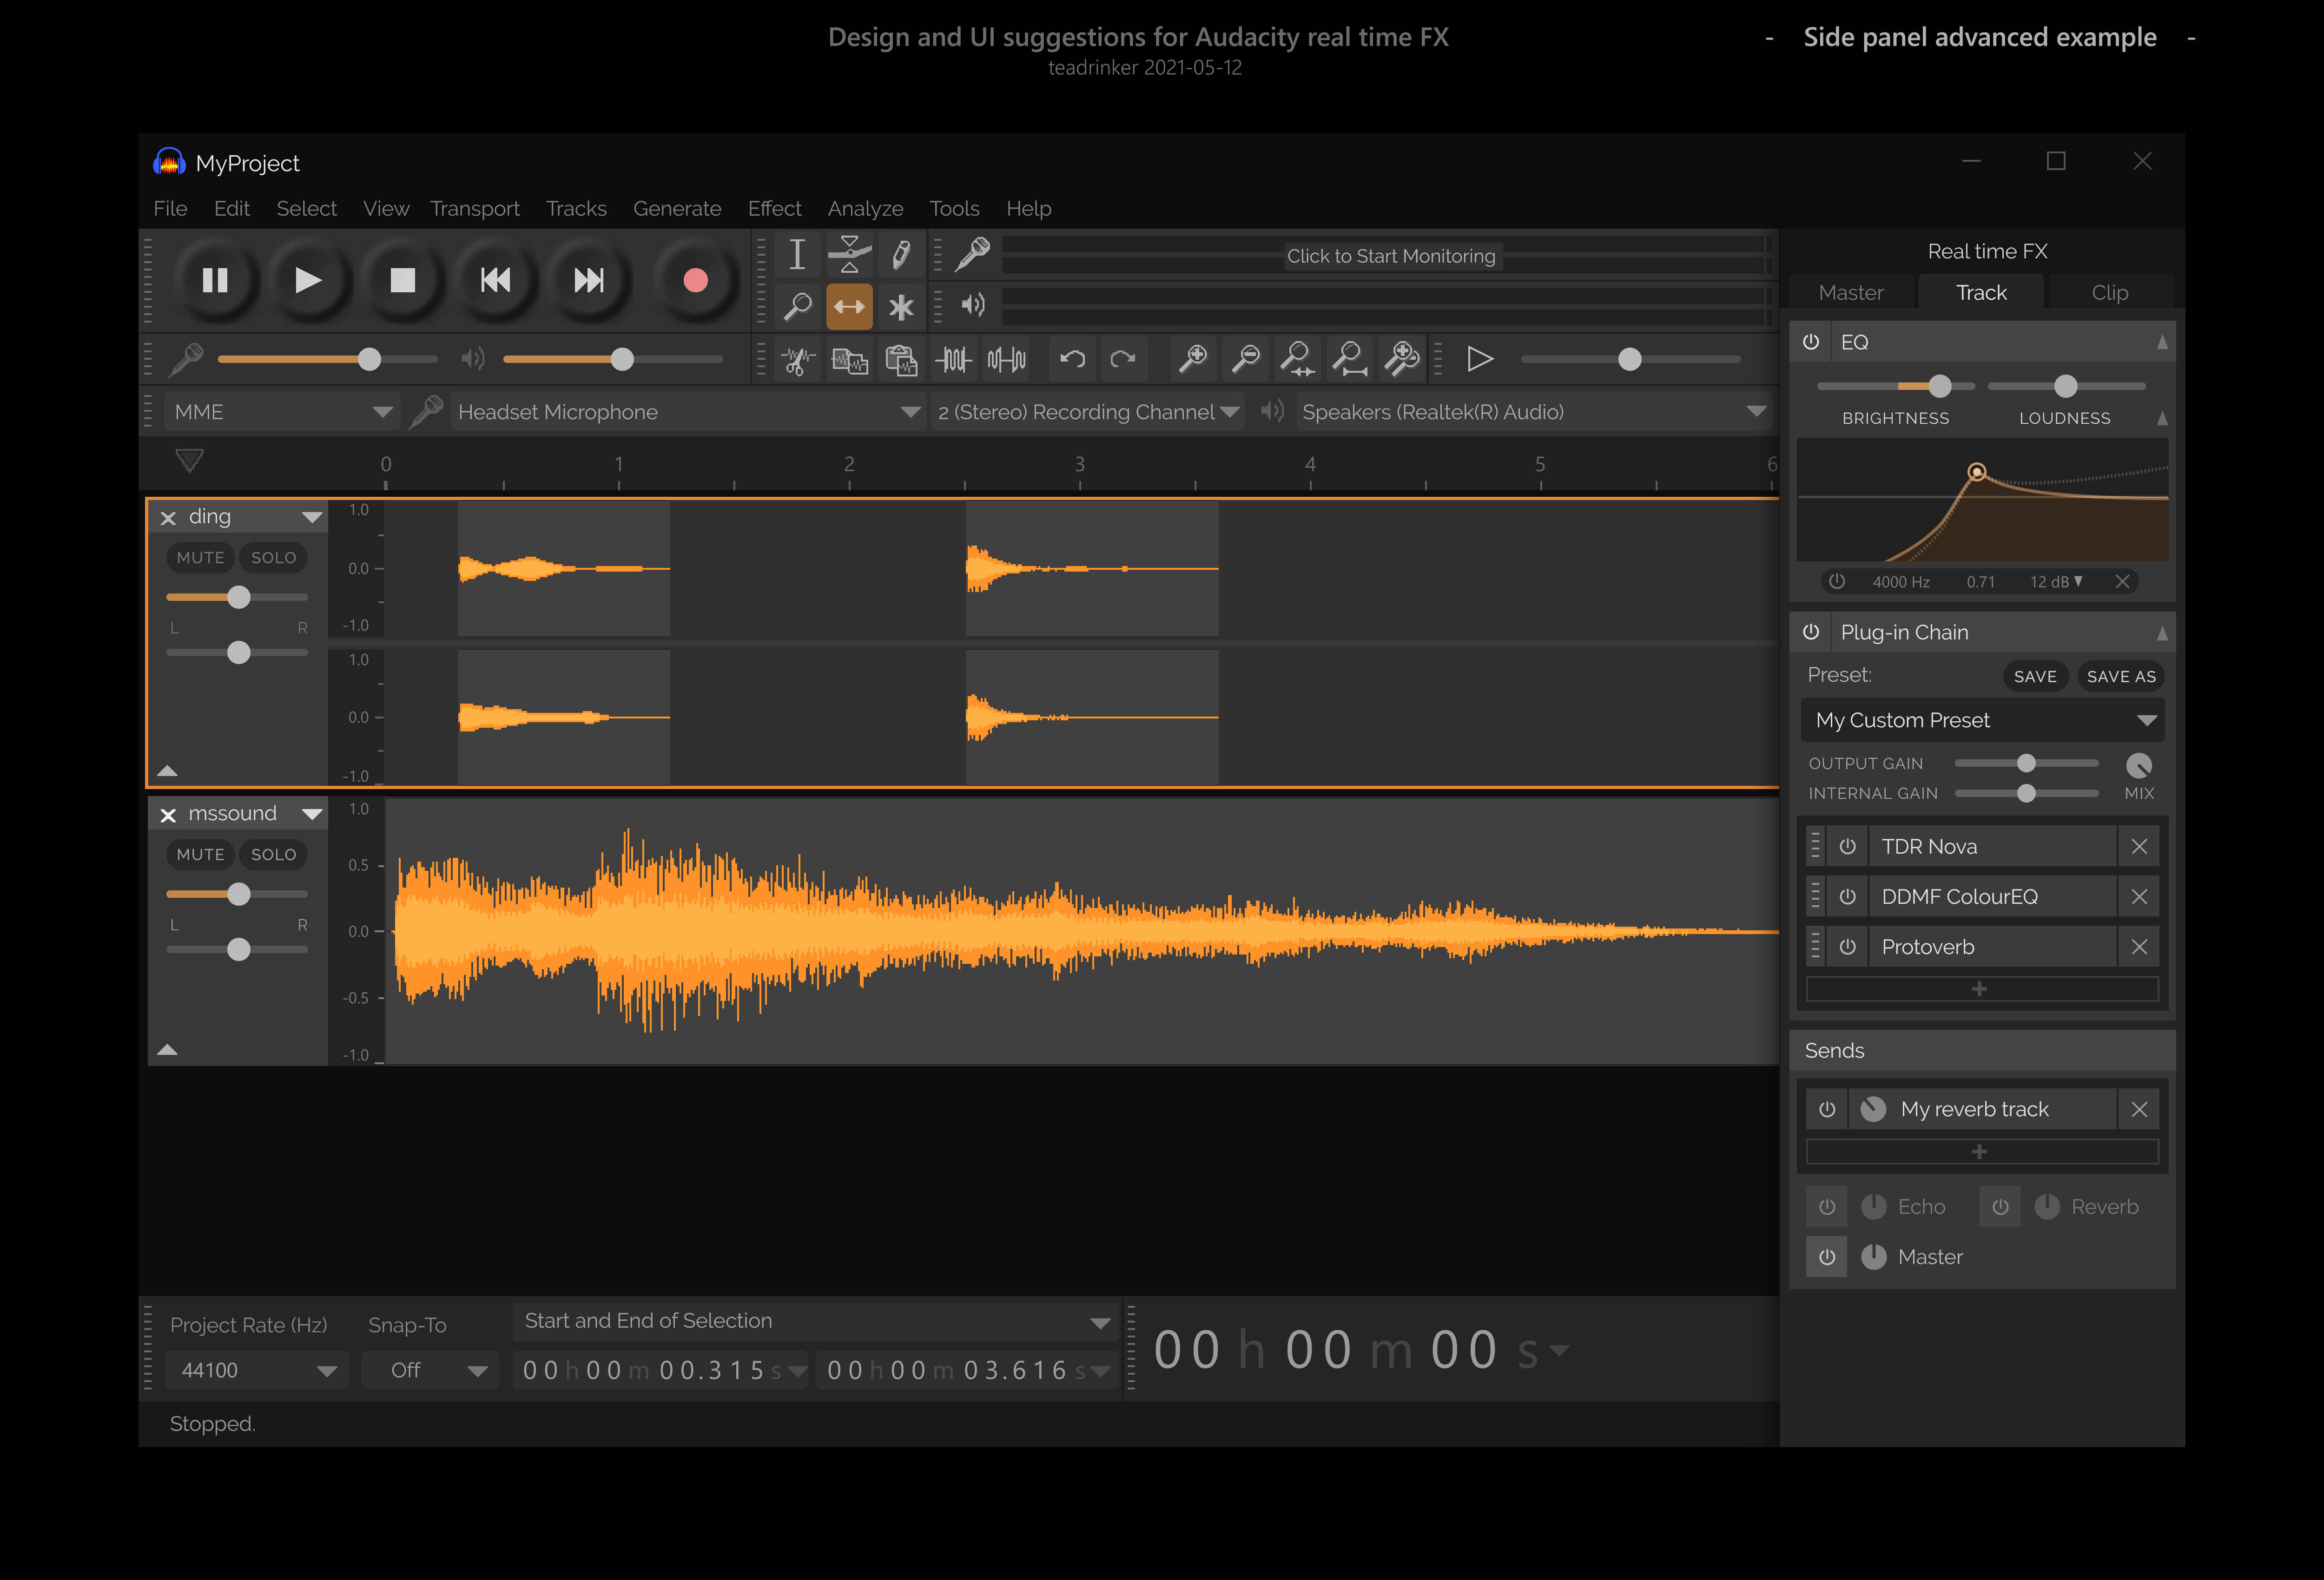
Task: Open the Recording Channel dropdown
Action: [1088, 412]
